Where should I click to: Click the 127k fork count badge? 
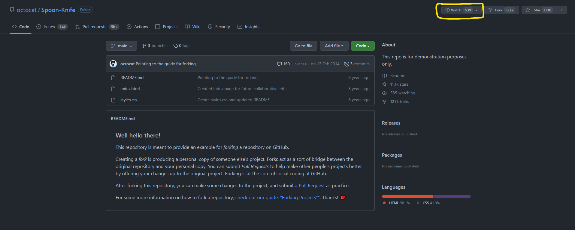coord(510,10)
